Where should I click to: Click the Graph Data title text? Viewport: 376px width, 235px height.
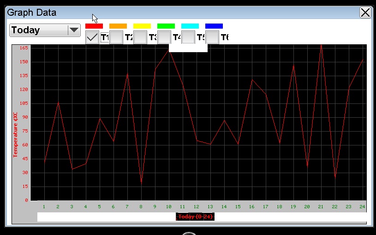pyautogui.click(x=32, y=12)
